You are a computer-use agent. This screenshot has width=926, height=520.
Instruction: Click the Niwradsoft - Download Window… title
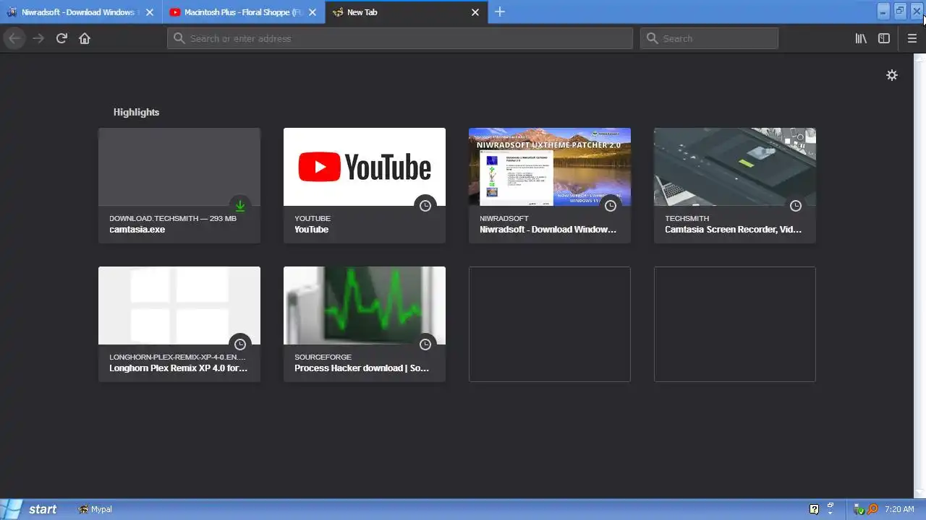click(x=548, y=230)
